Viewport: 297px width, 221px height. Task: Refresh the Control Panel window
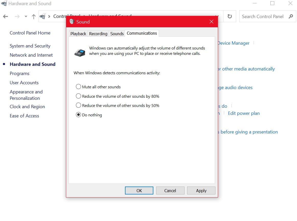(x=230, y=16)
